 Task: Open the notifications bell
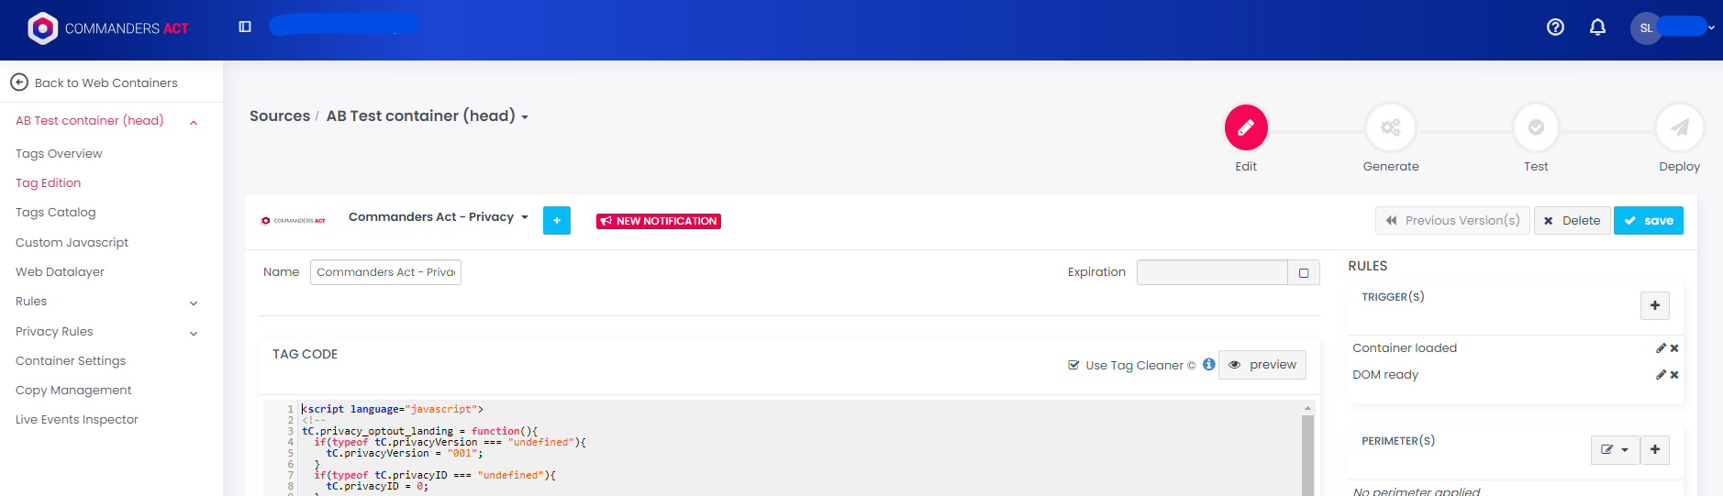pos(1597,28)
